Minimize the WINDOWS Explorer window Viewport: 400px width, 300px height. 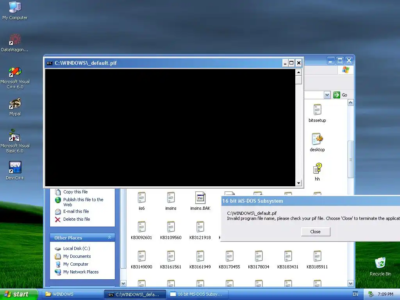[x=331, y=61]
